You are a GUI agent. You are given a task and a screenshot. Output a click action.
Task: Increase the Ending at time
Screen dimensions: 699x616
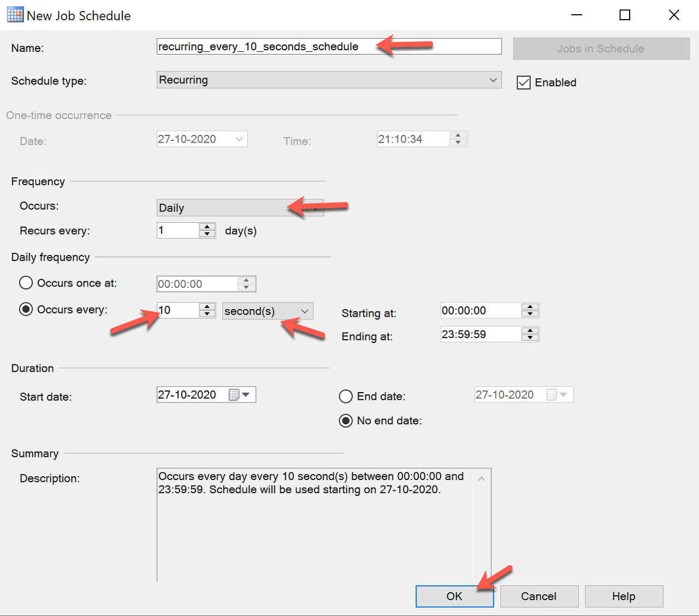(x=530, y=331)
